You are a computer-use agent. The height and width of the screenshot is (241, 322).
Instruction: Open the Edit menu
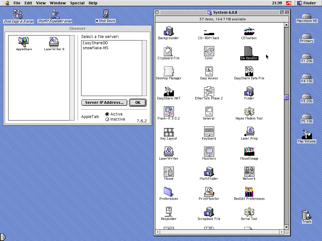tap(28, 3)
